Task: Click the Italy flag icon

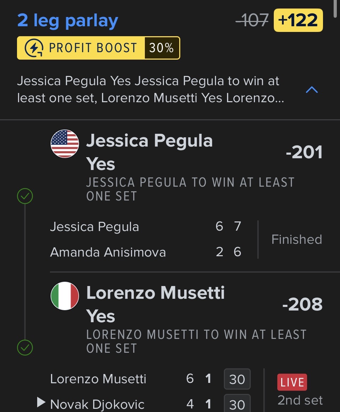Action: coord(65,296)
